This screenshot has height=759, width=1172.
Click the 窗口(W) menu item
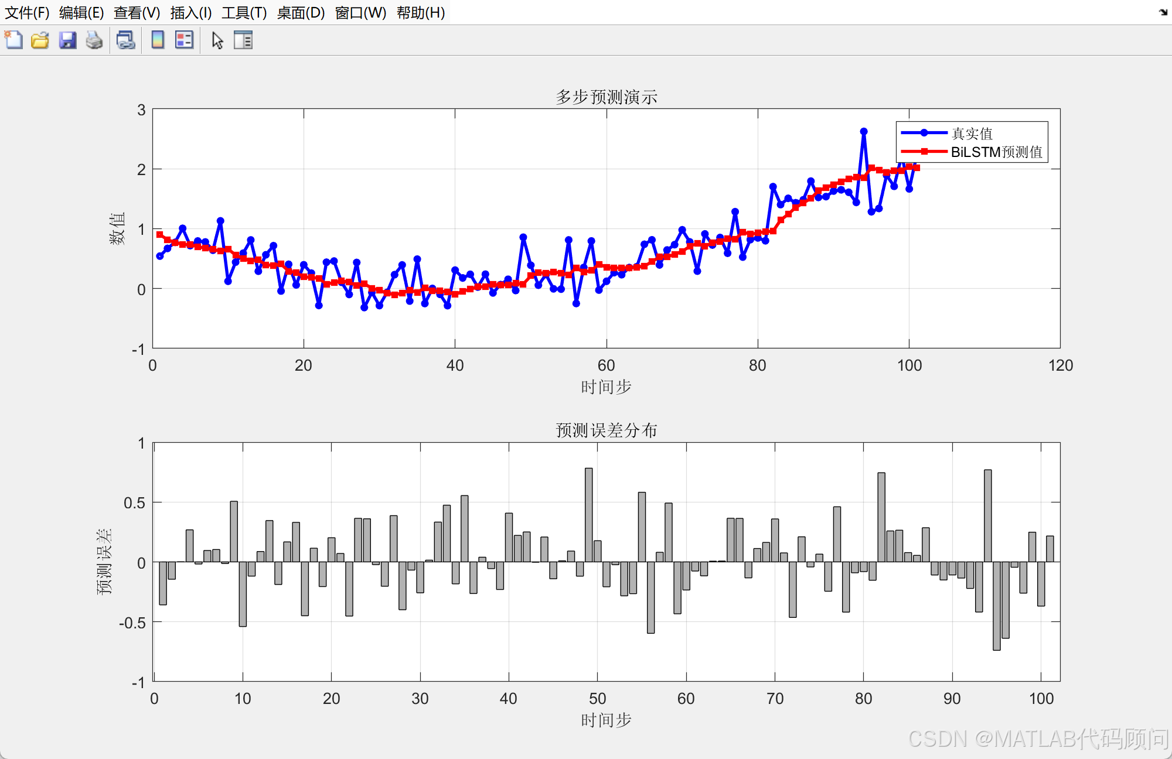click(x=360, y=12)
